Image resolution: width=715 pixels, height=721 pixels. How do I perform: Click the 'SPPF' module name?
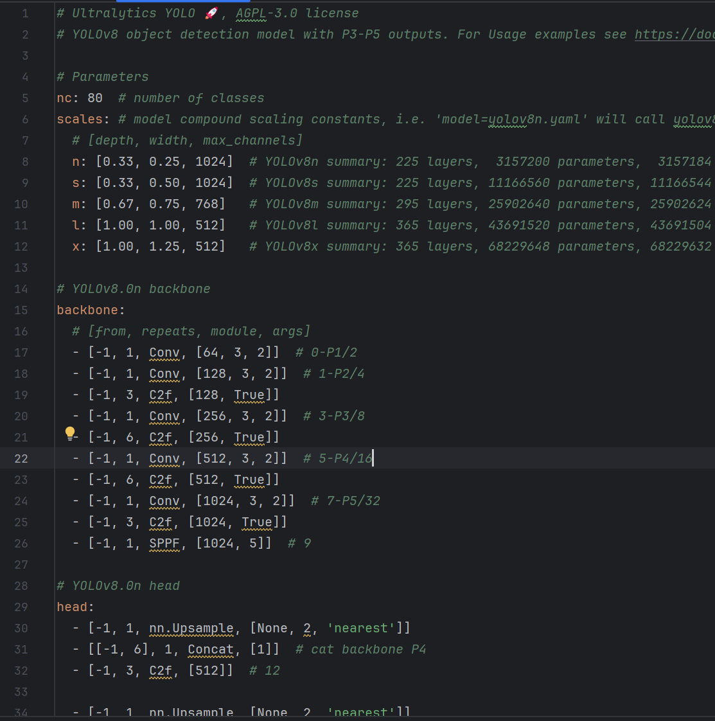(x=164, y=543)
